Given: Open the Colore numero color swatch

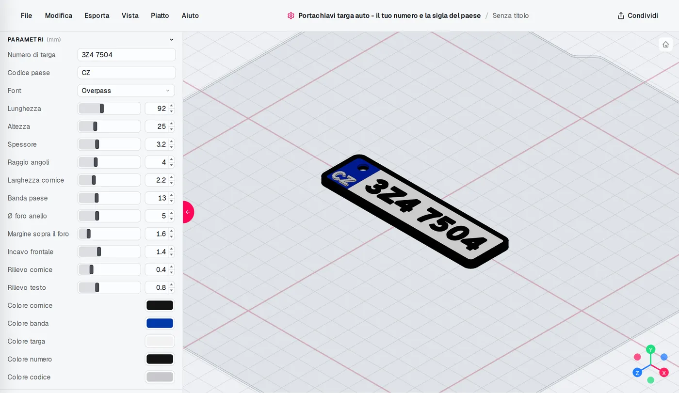Looking at the screenshot, I should coord(160,359).
